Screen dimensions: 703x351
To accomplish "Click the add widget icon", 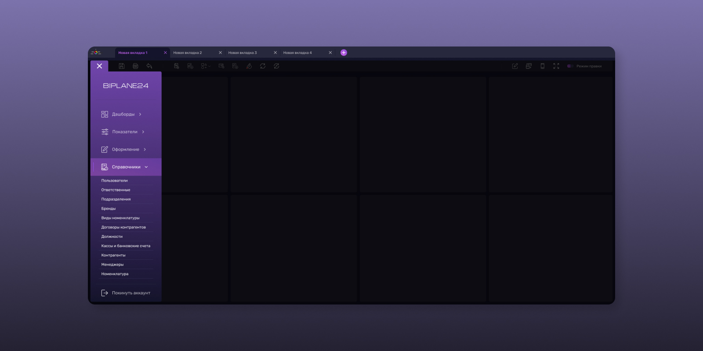I will click(190, 66).
